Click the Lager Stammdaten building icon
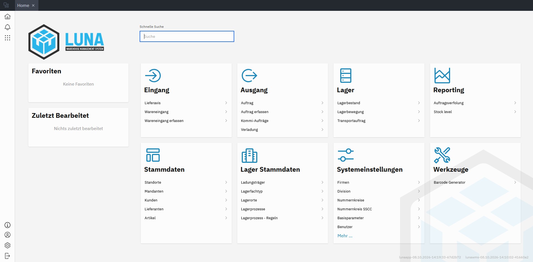The image size is (533, 262). pos(250,155)
